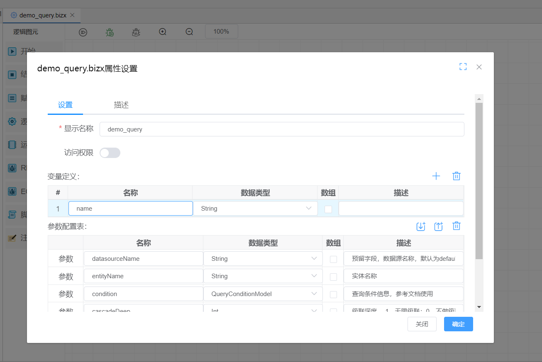
Task: Switch to the 描述 tab
Action: [x=121, y=105]
